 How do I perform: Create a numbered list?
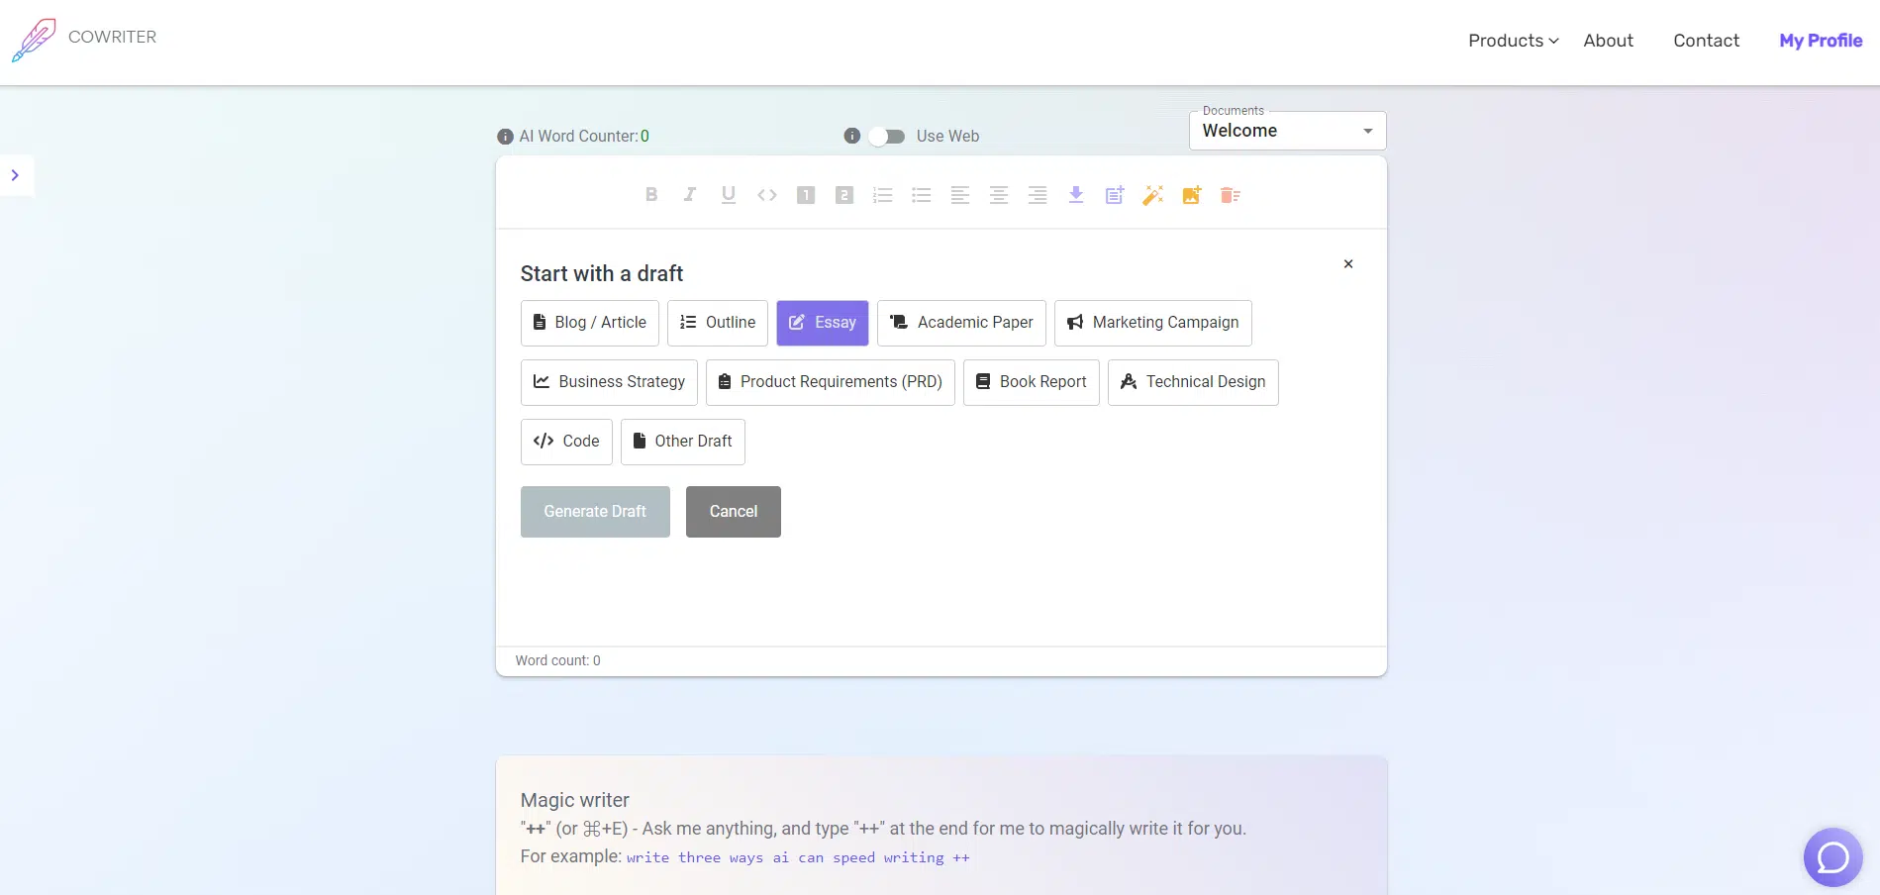pos(883,195)
